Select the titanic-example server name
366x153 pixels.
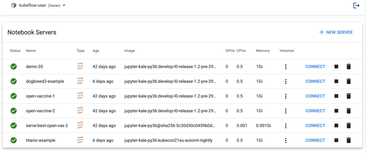(x=40, y=140)
